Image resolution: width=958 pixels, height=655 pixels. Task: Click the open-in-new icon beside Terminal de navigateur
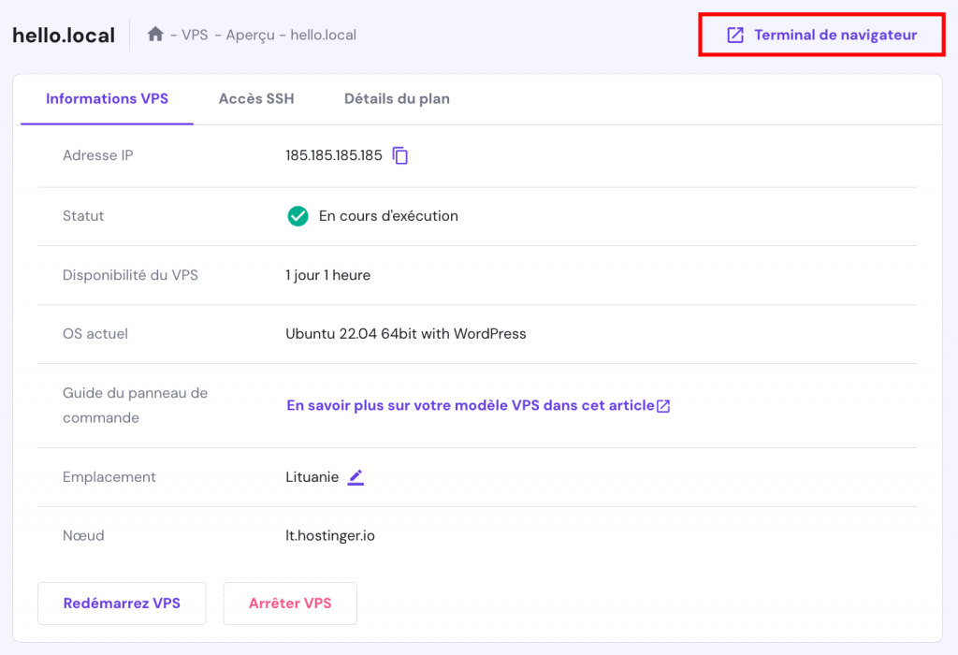pos(736,36)
